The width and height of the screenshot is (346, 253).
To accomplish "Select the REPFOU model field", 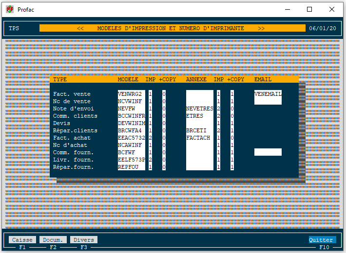I will click(131, 167).
